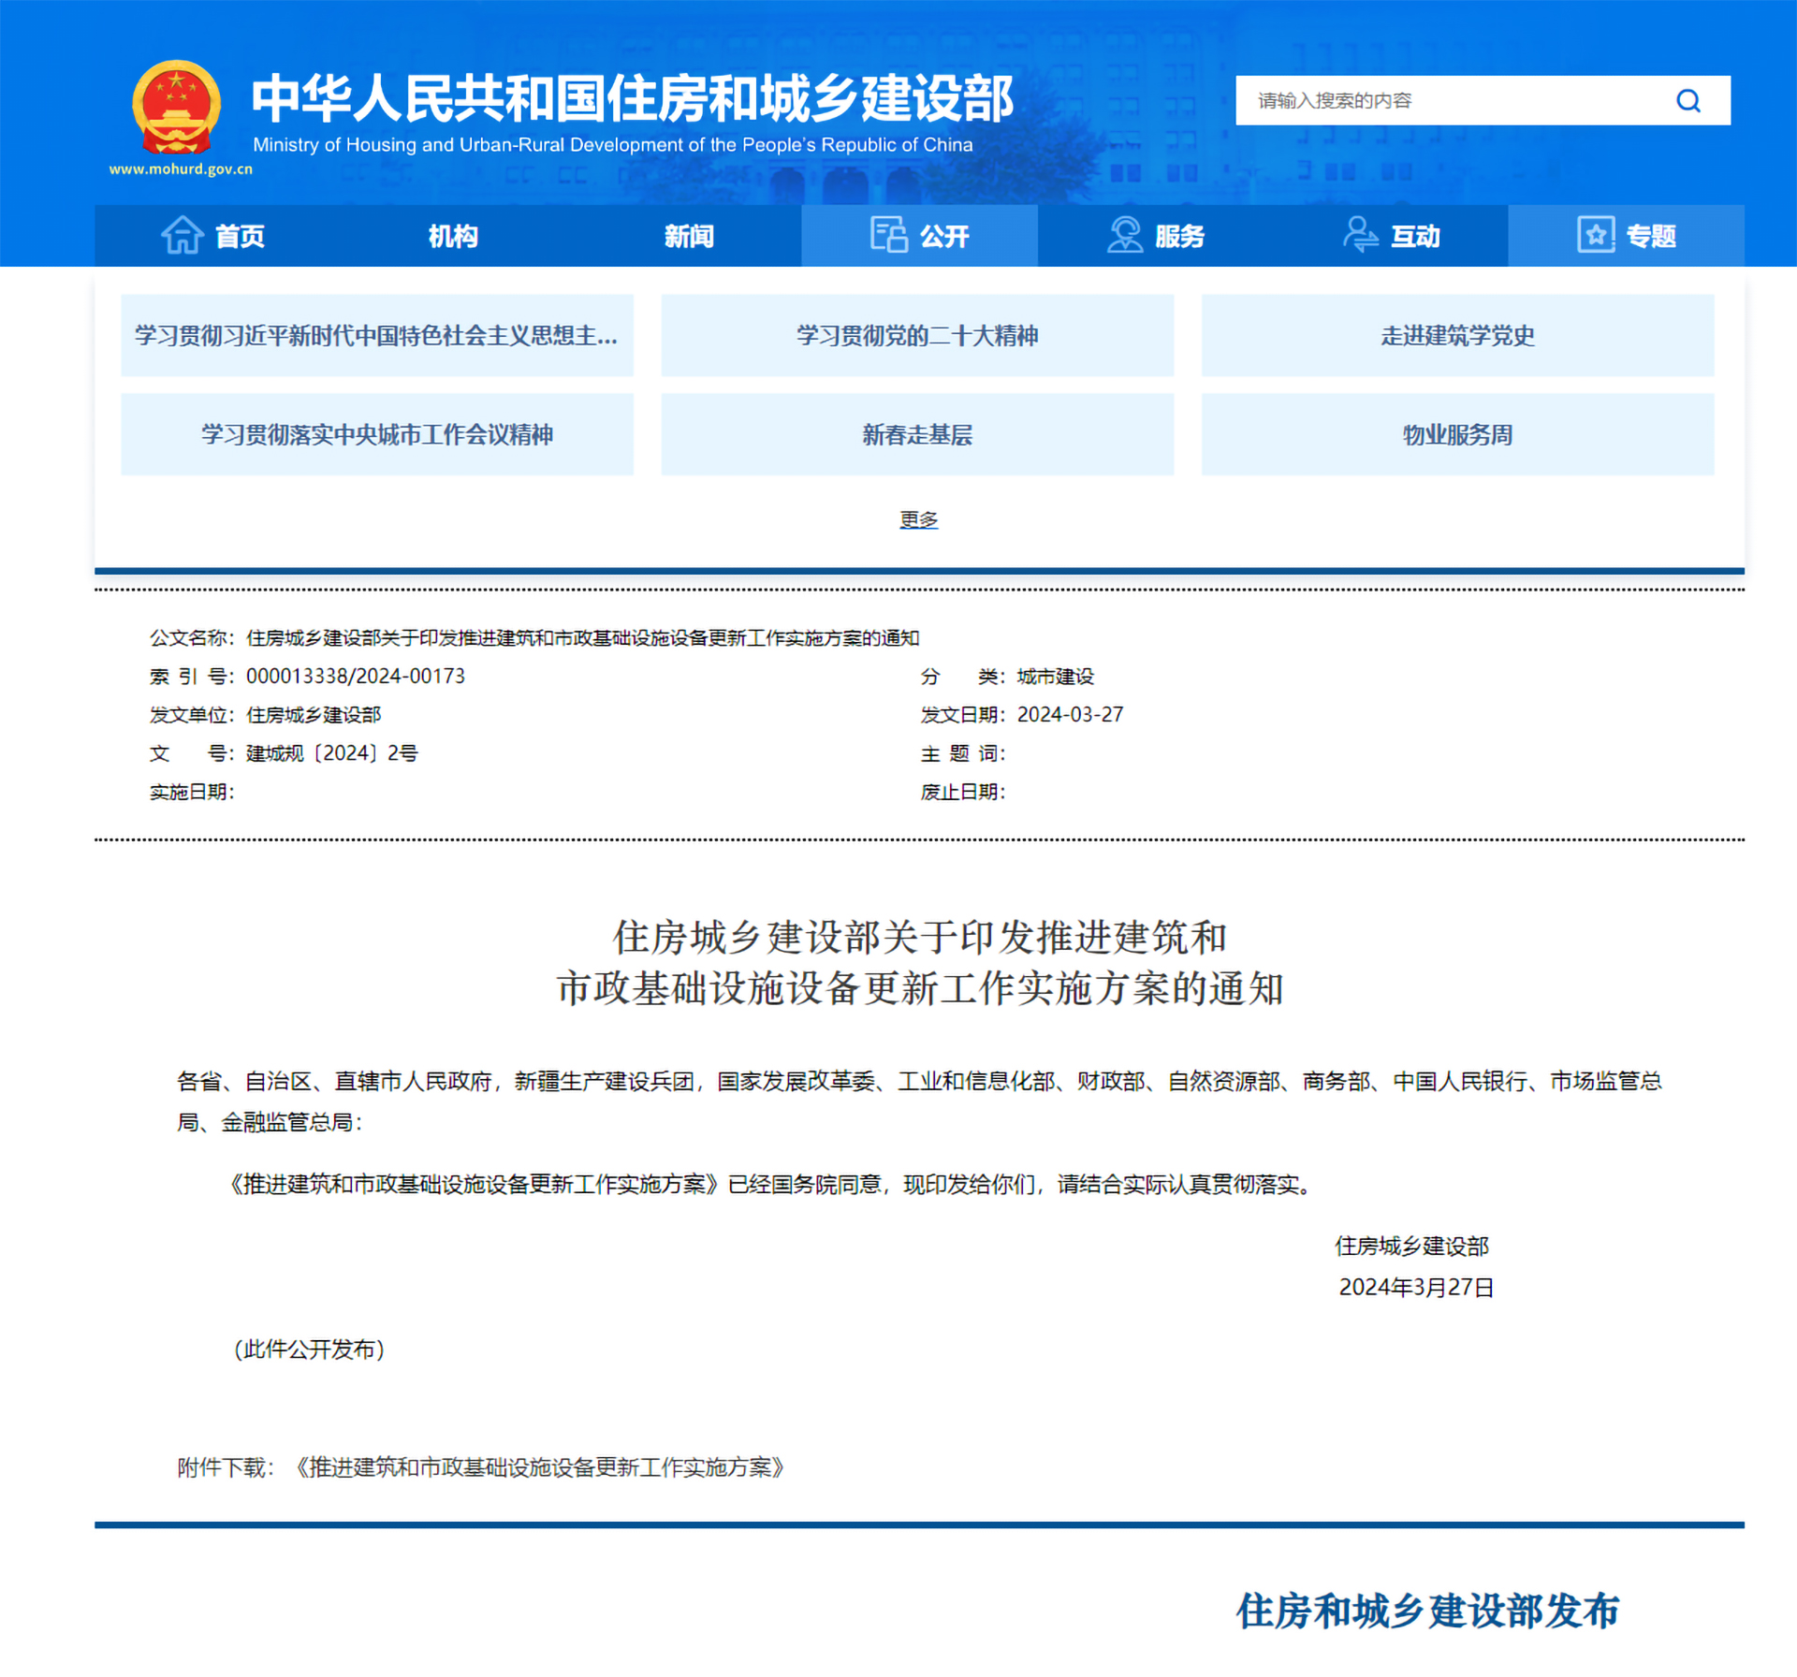Click the 住房和城乡建设部发布 footer heading
This screenshot has height=1677, width=1797.
click(1427, 1611)
